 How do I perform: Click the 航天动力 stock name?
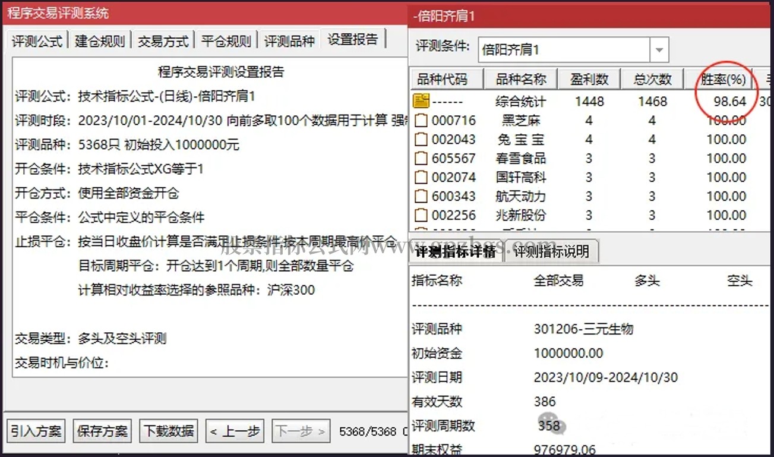520,197
